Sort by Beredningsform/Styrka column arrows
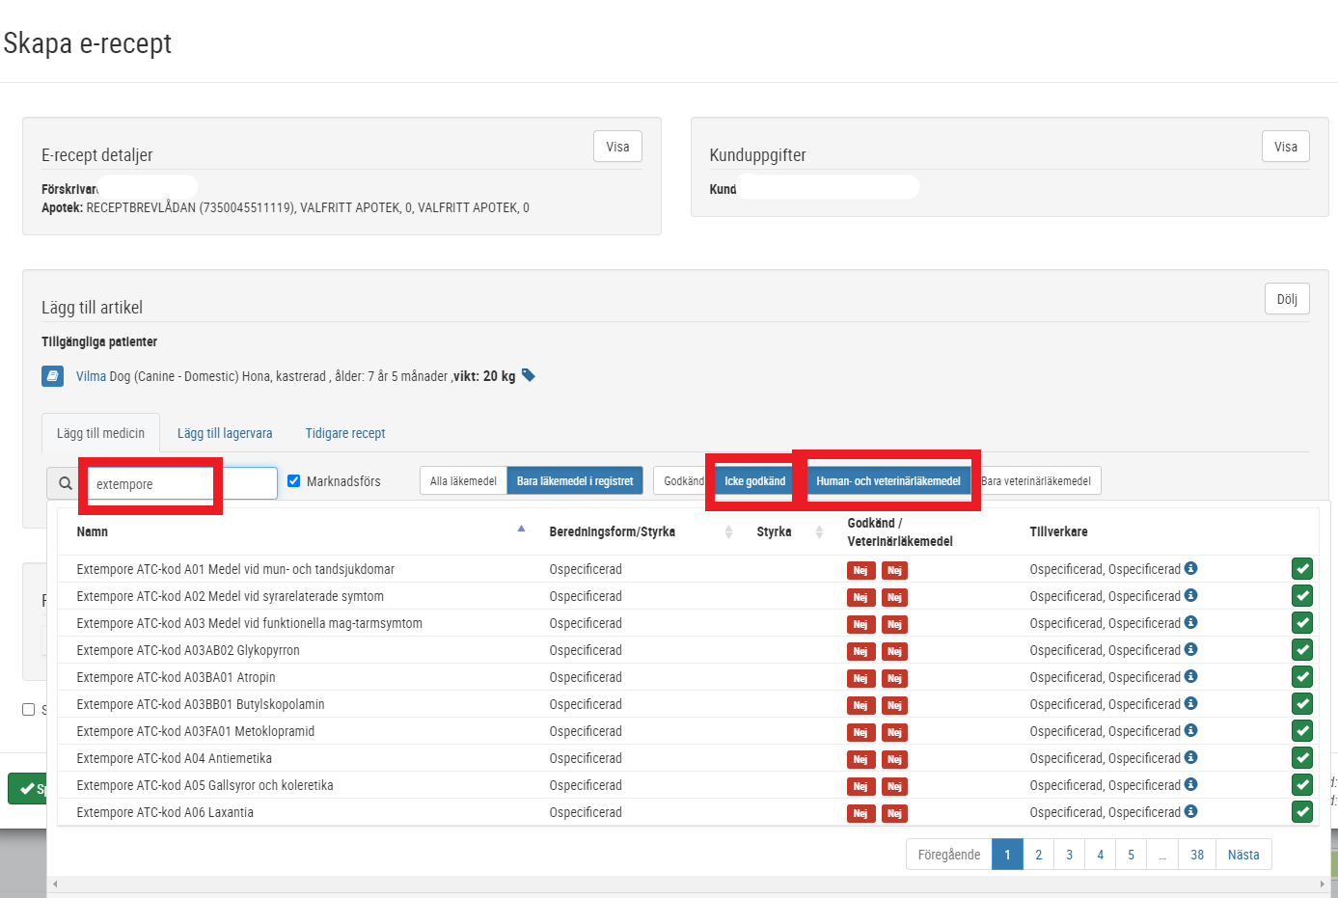 pos(728,531)
